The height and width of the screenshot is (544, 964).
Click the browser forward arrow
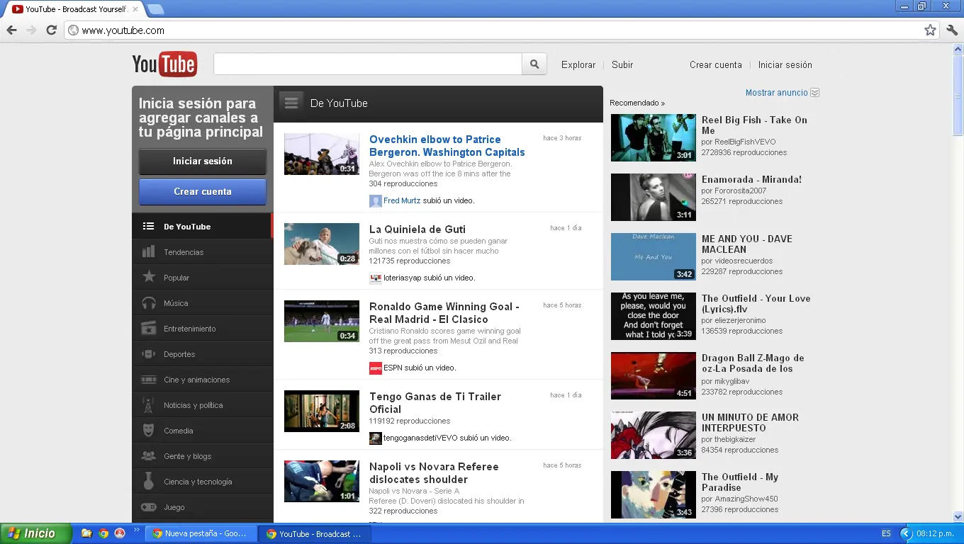(31, 30)
